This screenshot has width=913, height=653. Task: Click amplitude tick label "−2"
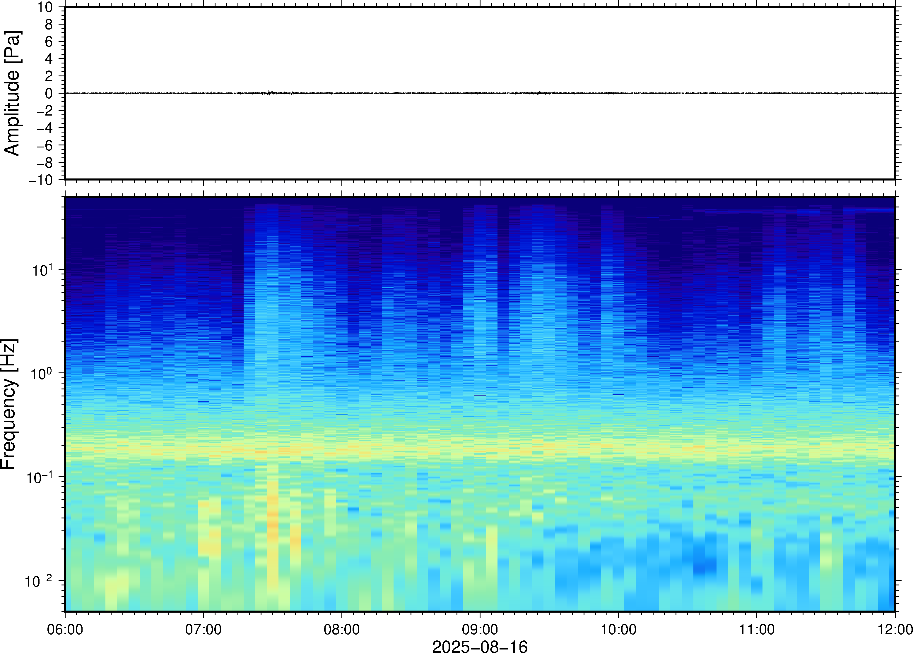pos(45,111)
